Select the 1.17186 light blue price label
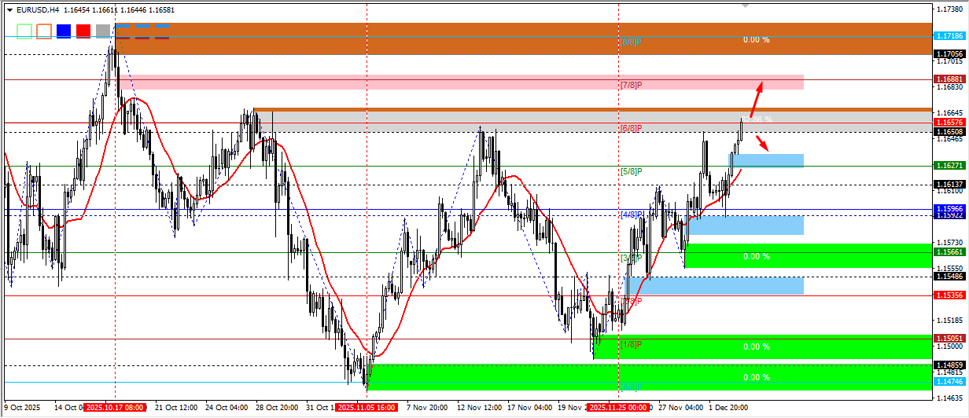The width and height of the screenshot is (969, 418). 949,36
